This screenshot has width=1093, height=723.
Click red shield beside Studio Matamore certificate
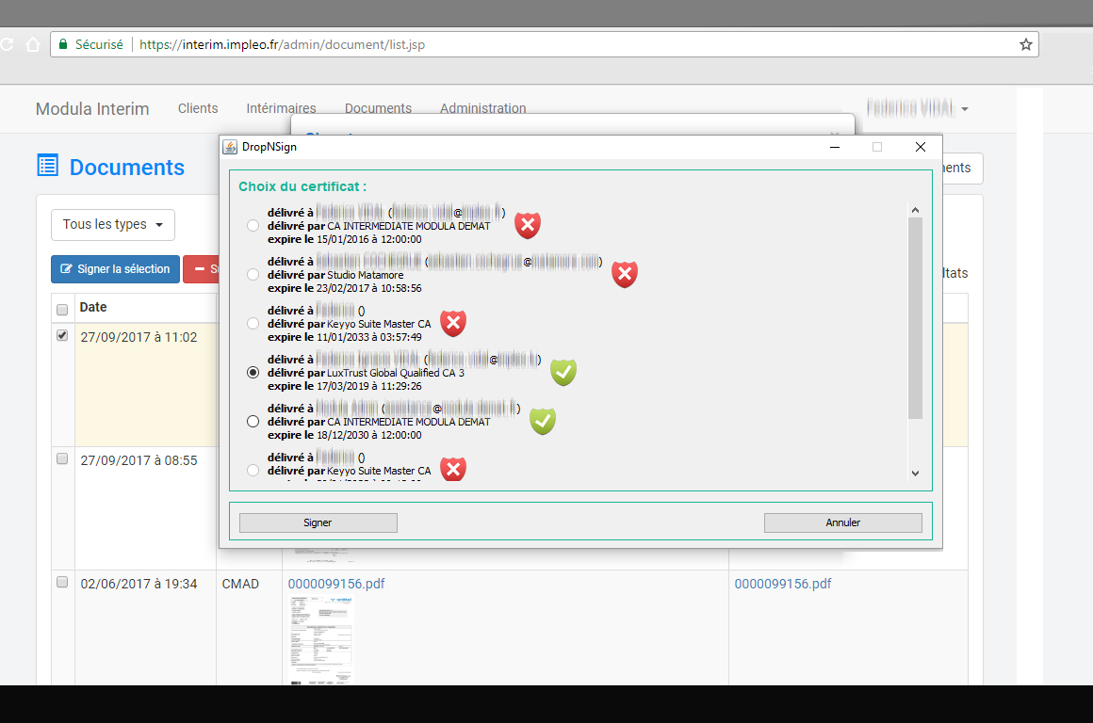[x=624, y=274]
